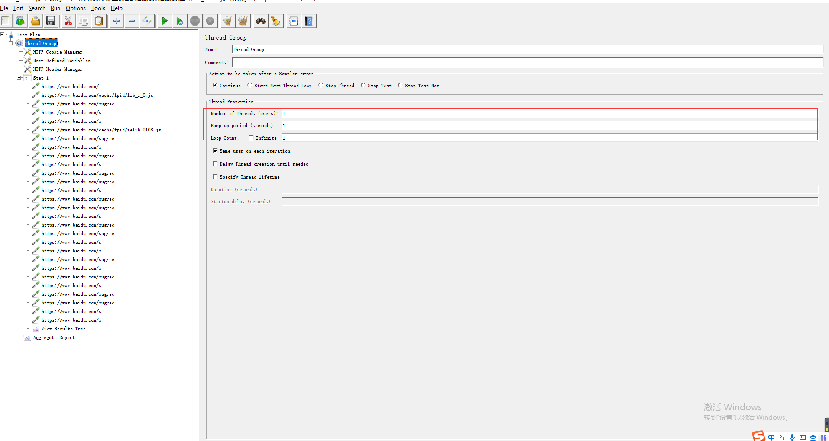Click the Sogou input method logo
This screenshot has width=829, height=441.
(x=758, y=436)
